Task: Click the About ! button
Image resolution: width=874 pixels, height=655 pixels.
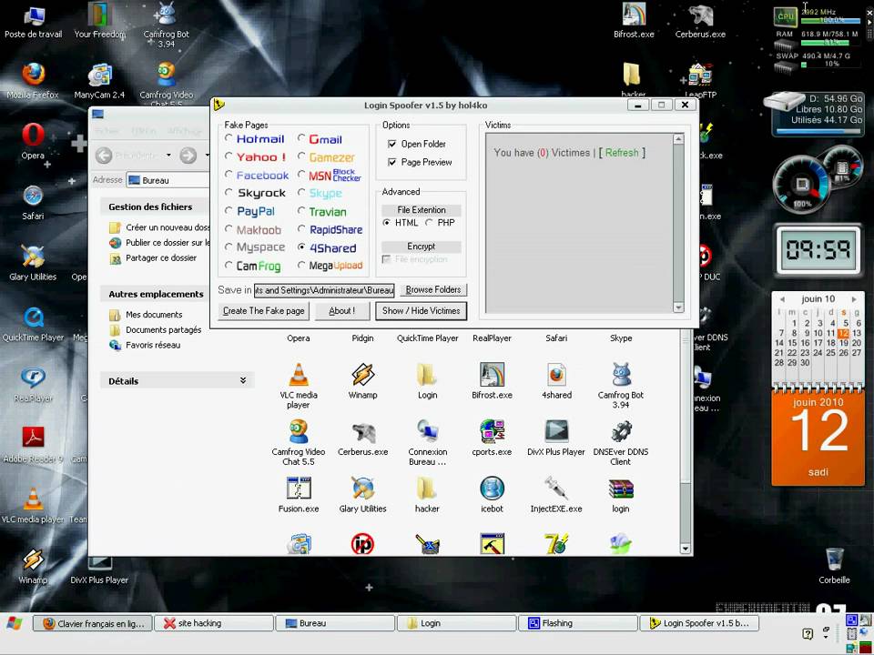Action: [341, 311]
